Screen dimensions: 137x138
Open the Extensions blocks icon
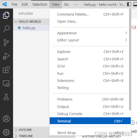coord(6,70)
